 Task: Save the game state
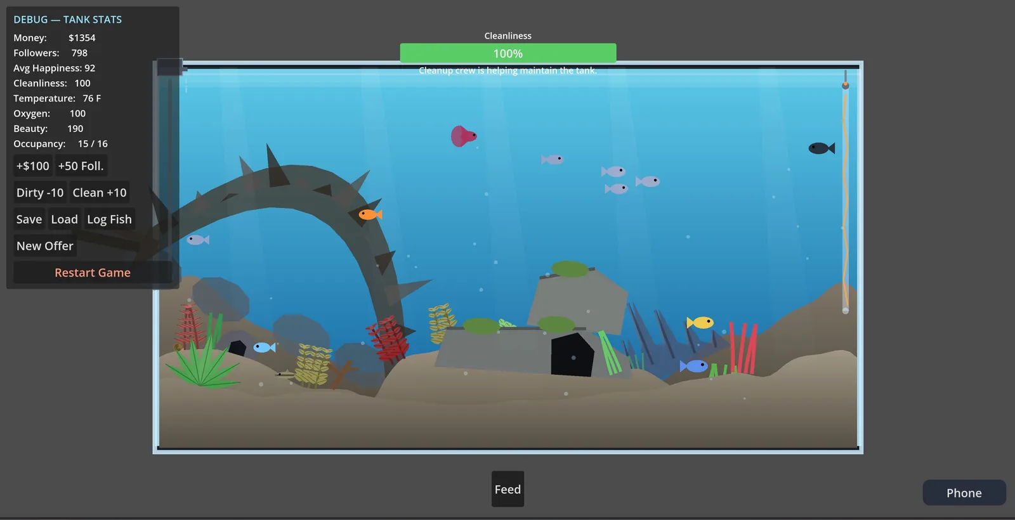click(x=29, y=219)
